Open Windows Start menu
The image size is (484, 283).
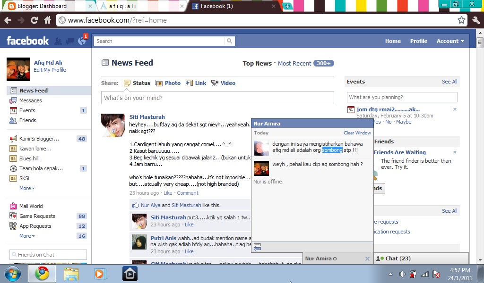[x=13, y=274]
